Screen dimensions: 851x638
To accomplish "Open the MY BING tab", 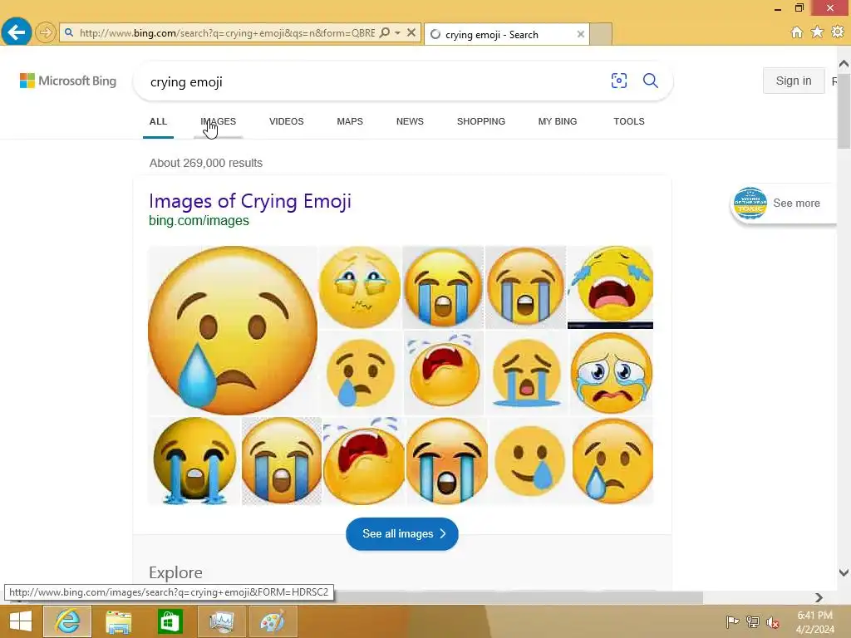I will [558, 121].
